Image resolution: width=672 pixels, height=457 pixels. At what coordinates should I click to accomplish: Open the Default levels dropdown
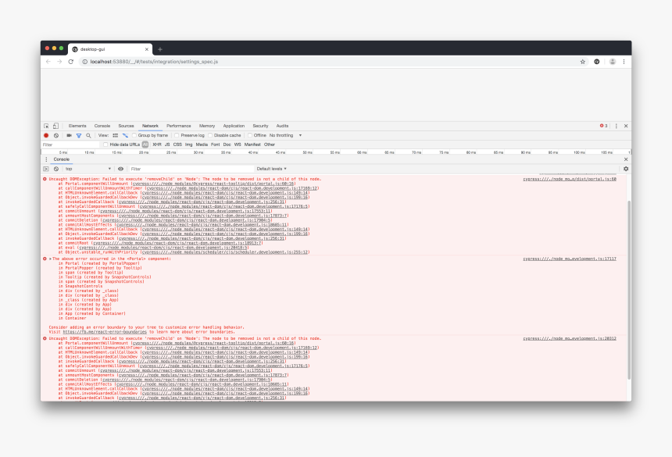[x=270, y=169]
